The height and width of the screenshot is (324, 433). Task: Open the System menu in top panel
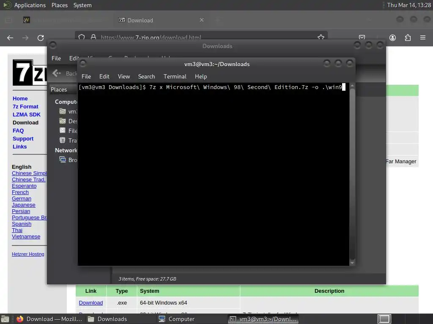(82, 5)
